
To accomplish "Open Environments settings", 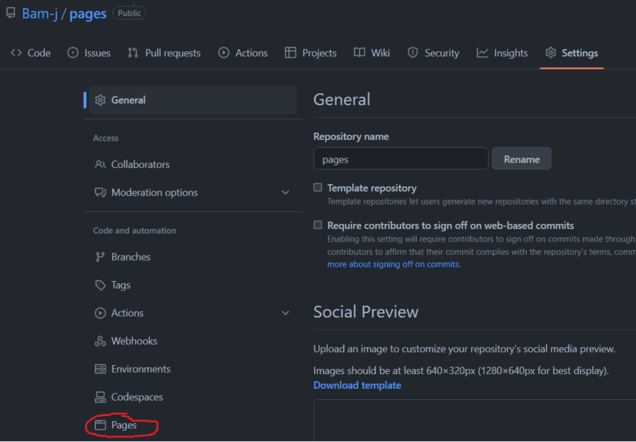I will (141, 369).
